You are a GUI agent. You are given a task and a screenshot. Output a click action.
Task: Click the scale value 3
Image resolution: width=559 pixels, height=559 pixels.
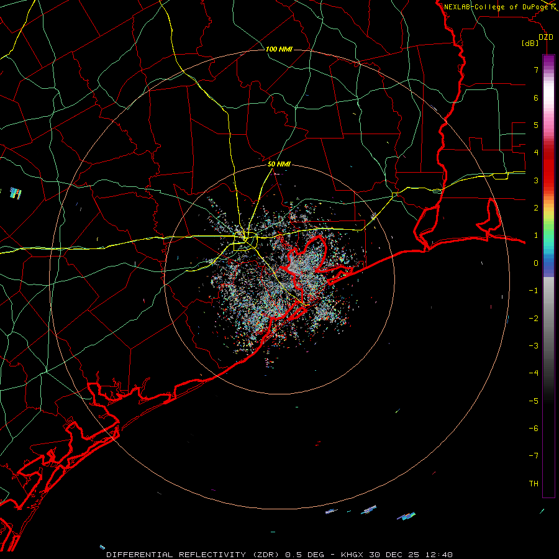click(536, 180)
